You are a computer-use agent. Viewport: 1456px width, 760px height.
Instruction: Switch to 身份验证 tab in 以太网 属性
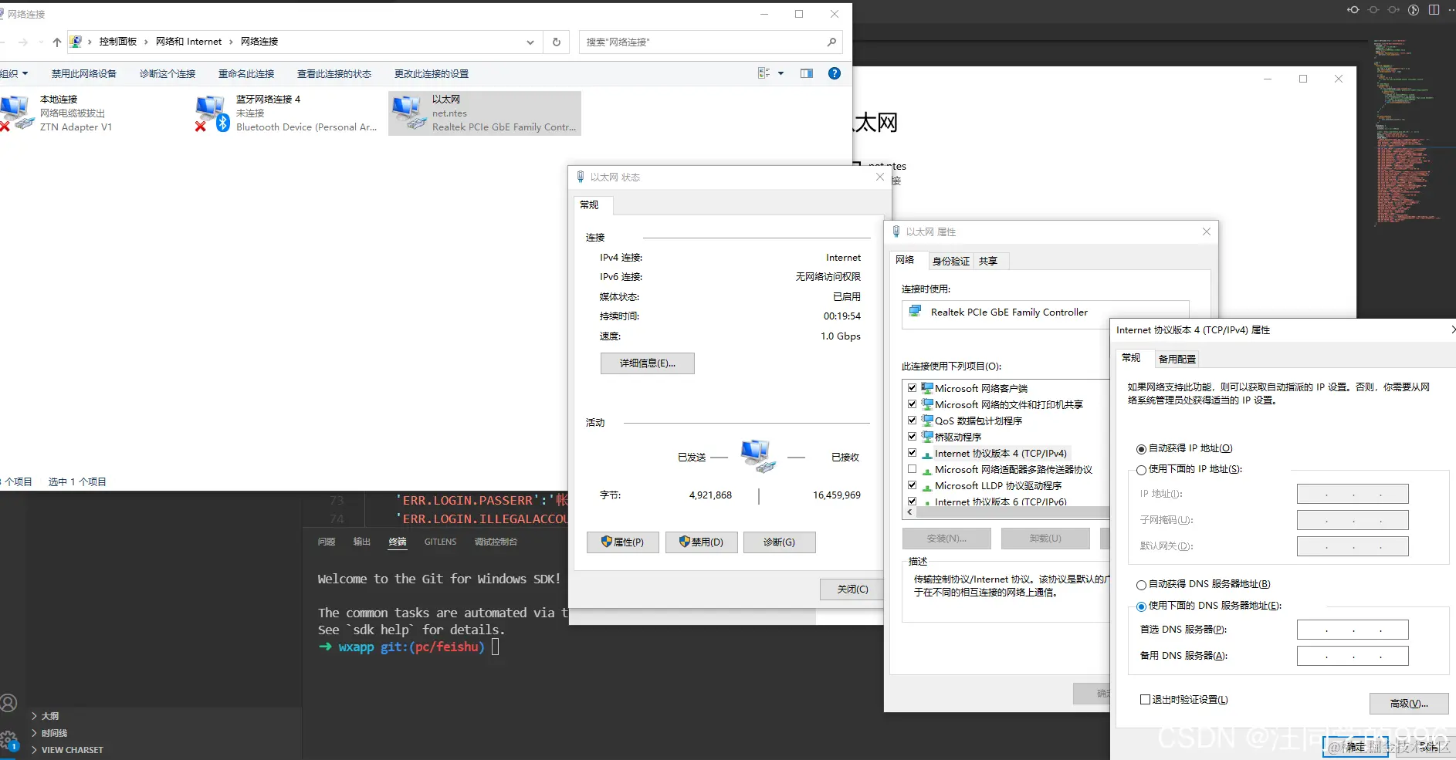pyautogui.click(x=950, y=262)
